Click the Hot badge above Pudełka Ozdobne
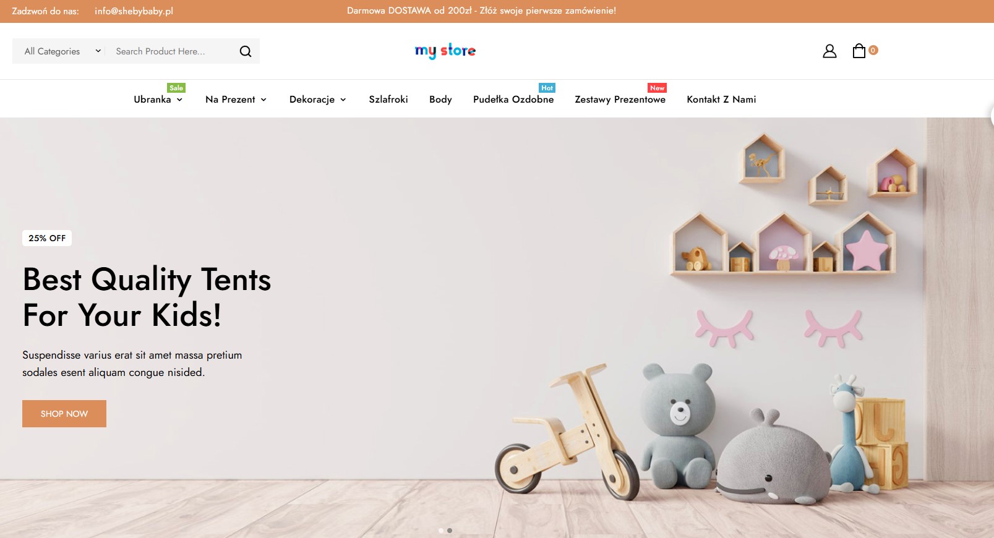The height and width of the screenshot is (538, 994). [x=547, y=88]
